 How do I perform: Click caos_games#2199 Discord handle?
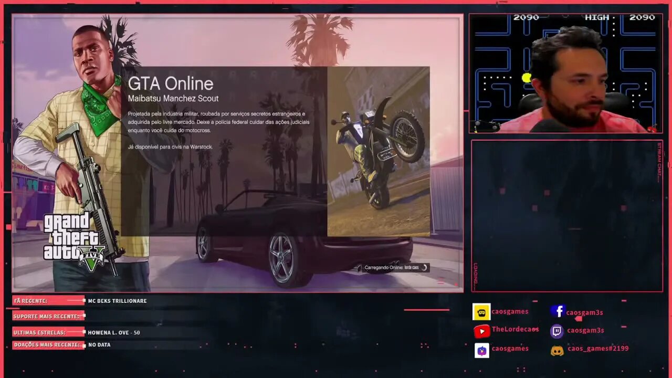(598, 349)
